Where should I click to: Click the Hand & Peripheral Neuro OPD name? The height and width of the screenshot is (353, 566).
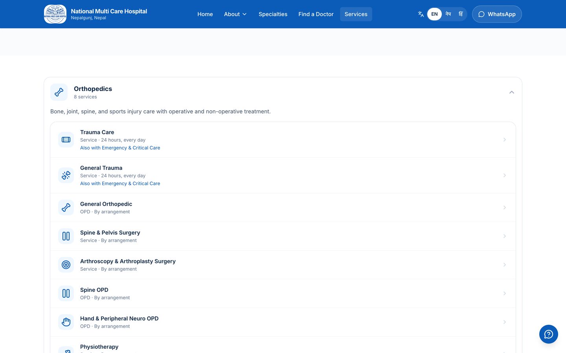click(119, 318)
